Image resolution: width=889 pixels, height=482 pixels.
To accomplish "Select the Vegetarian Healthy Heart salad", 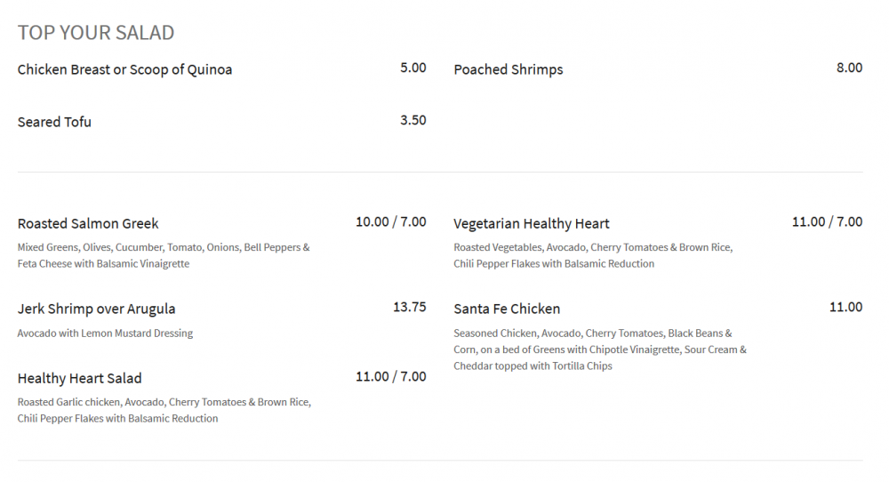I will (x=532, y=223).
